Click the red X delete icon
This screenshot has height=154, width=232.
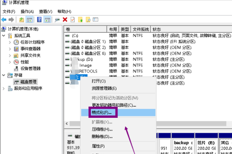pos(65,20)
